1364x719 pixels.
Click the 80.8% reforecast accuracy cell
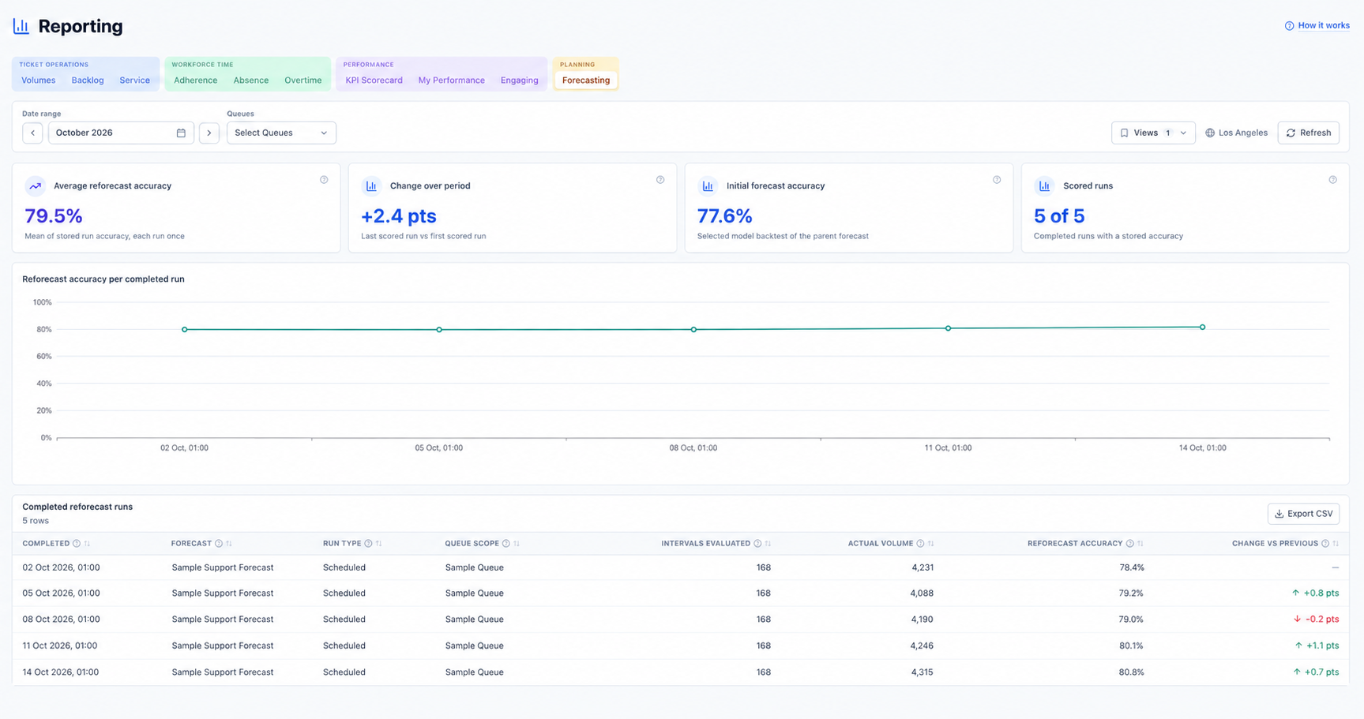tap(1131, 672)
